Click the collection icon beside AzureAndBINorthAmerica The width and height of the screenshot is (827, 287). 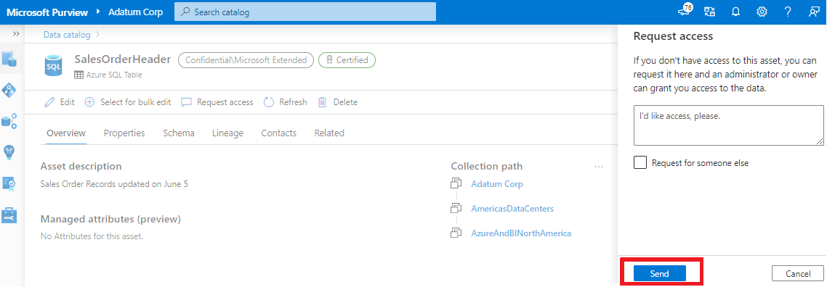point(456,233)
